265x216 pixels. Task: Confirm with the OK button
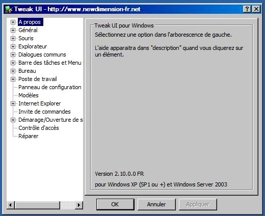pos(115,204)
